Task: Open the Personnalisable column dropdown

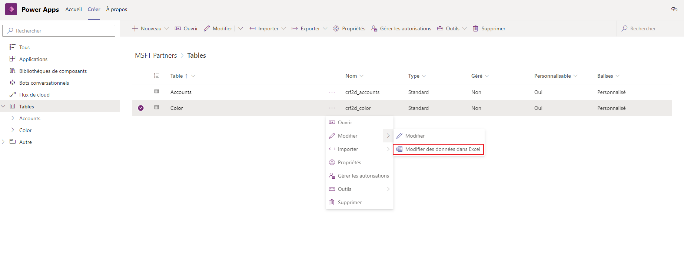Action: 575,76
